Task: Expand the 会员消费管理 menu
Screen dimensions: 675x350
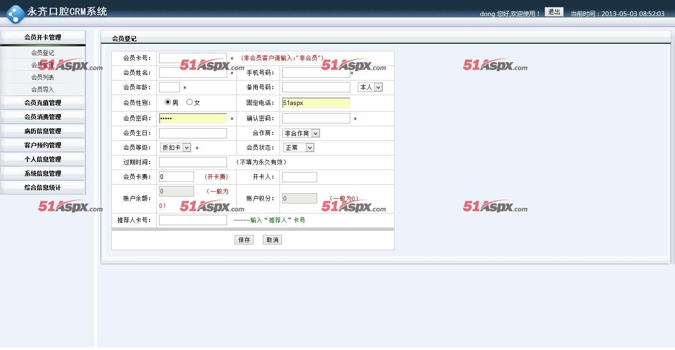Action: pos(43,117)
